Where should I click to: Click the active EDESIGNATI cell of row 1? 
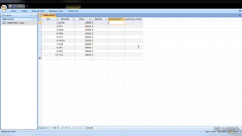tap(116, 23)
